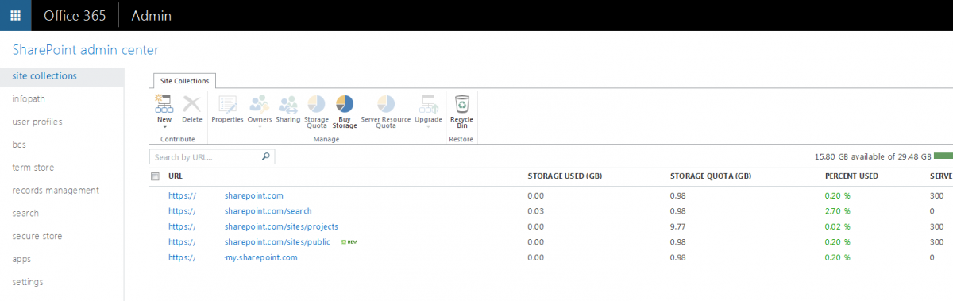Open the SharePoint admin center title link

click(x=86, y=50)
